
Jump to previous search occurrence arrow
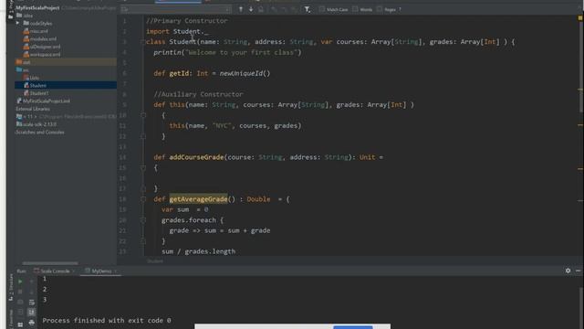[241, 9]
